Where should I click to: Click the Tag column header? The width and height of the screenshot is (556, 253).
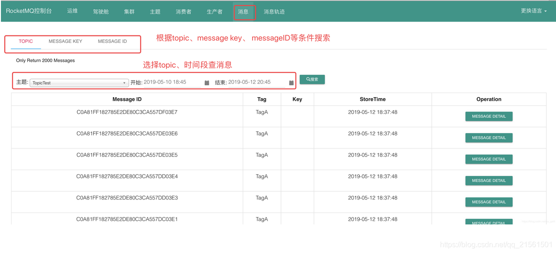(x=262, y=99)
